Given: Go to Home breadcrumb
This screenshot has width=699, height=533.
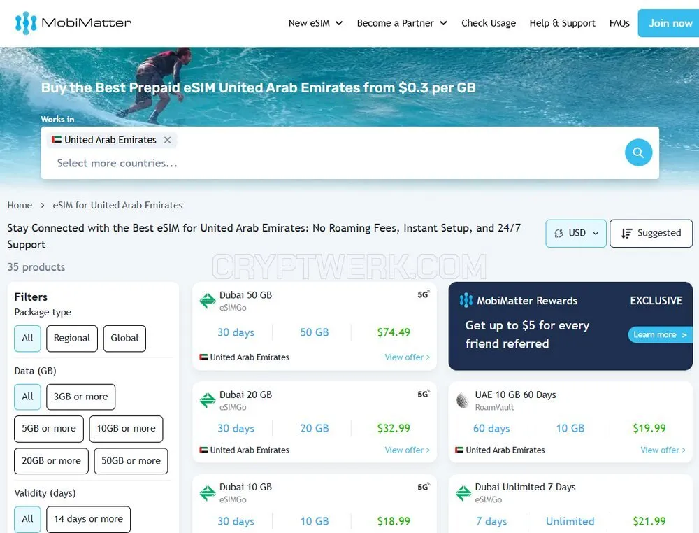Looking at the screenshot, I should point(20,205).
